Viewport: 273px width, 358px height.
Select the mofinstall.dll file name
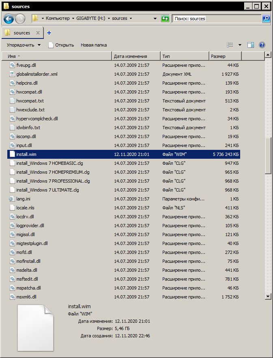[28, 261]
